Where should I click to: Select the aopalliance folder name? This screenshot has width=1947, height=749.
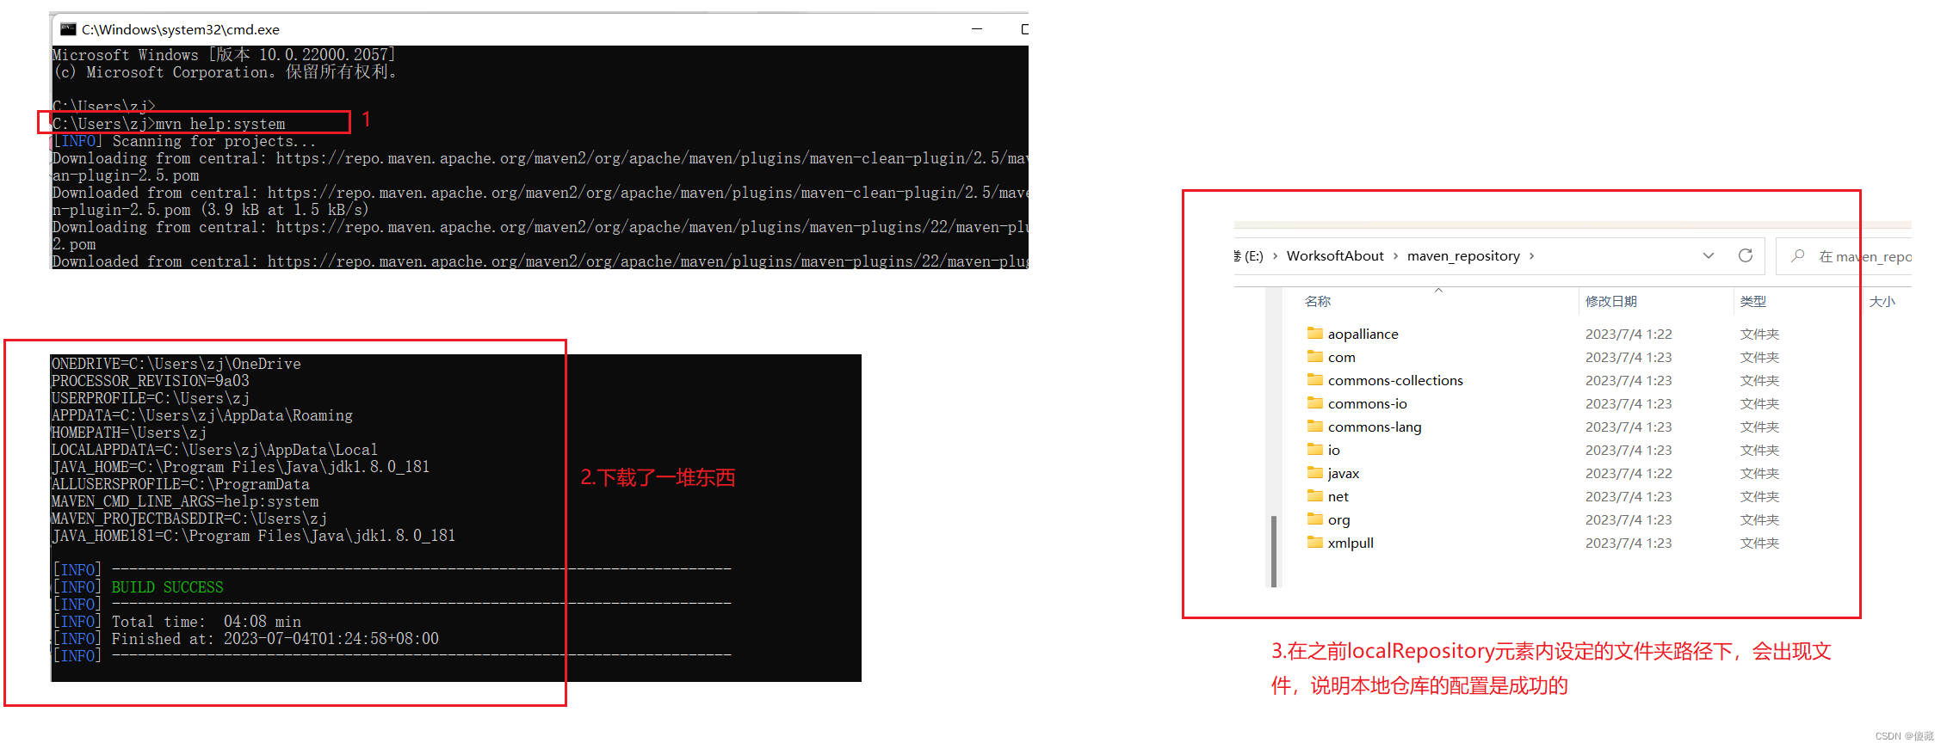pyautogui.click(x=1363, y=334)
